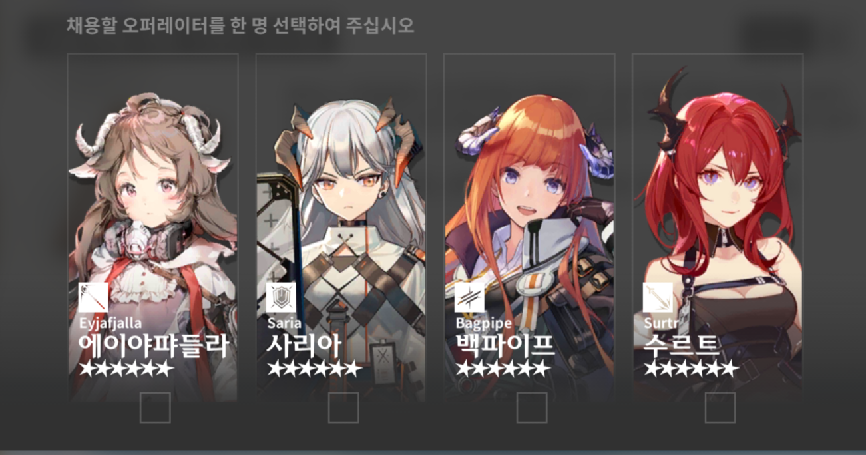Click Saria's Defender shield class icon

(x=281, y=297)
